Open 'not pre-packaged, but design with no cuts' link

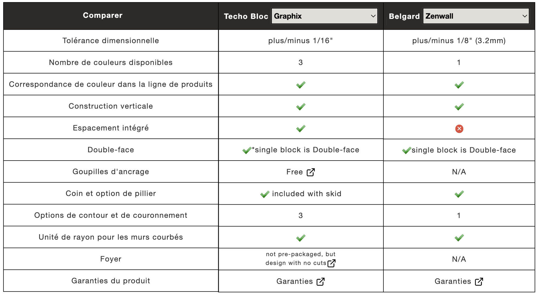pos(301,259)
